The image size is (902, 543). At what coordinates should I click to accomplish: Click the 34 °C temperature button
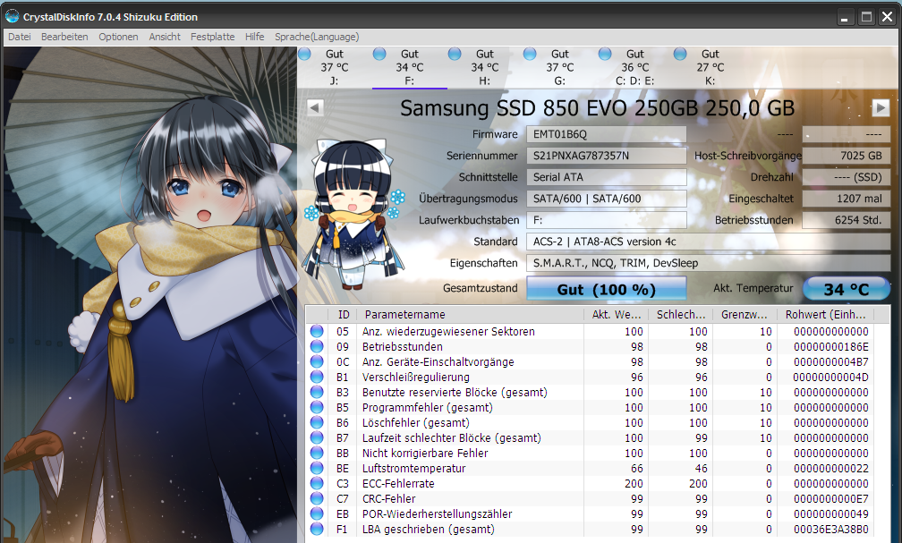pos(847,289)
